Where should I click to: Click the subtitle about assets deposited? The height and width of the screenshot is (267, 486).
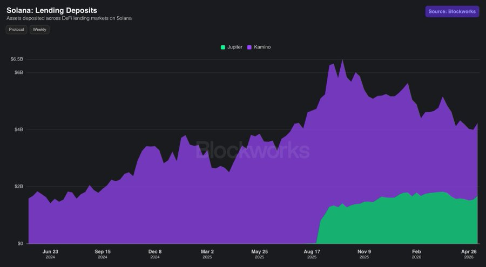pos(69,18)
